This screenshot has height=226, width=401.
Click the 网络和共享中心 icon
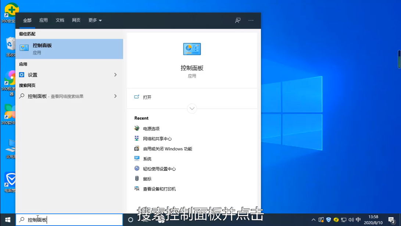click(x=137, y=138)
